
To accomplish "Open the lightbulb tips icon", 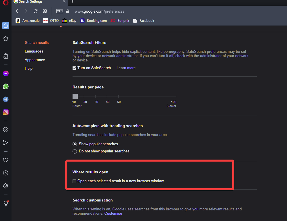I will point(6,203).
